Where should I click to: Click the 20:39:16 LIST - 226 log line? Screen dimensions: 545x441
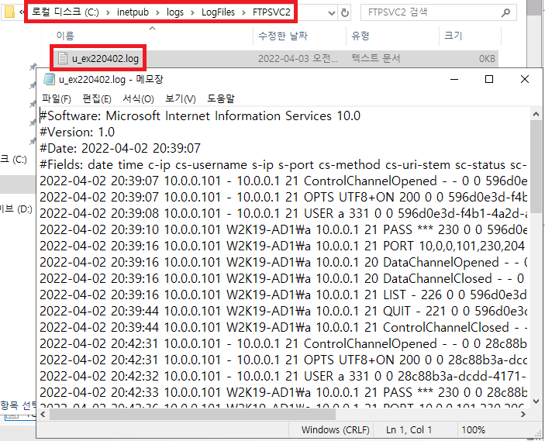coord(283,295)
